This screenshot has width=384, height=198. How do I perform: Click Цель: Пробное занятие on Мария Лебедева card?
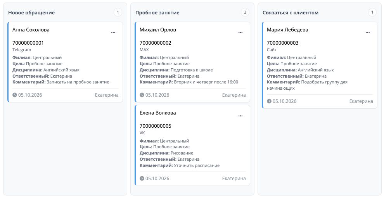292,64
